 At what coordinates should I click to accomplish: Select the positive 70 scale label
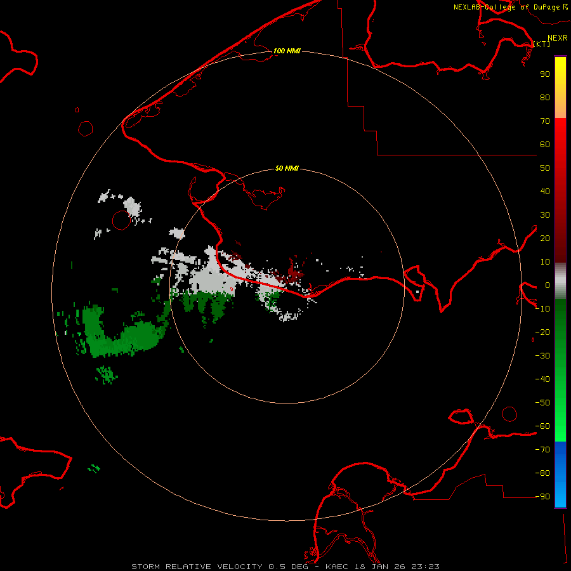[545, 121]
